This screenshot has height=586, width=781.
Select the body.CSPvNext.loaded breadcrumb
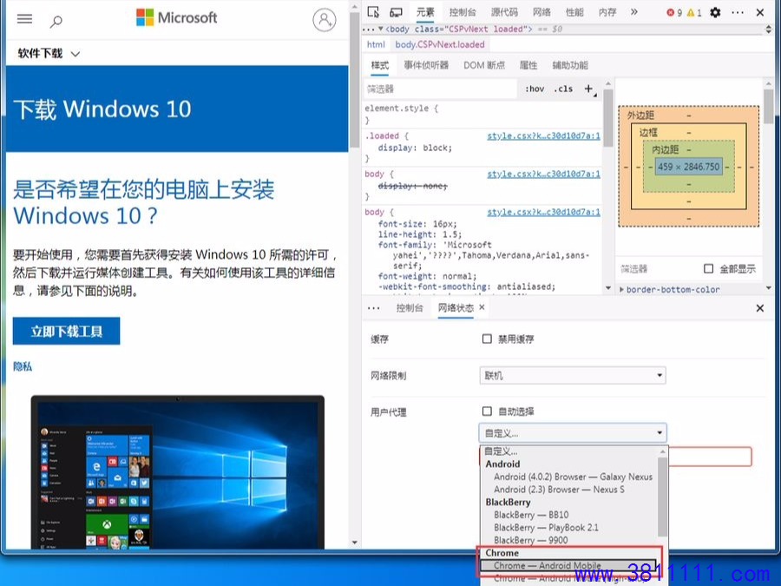tap(440, 44)
